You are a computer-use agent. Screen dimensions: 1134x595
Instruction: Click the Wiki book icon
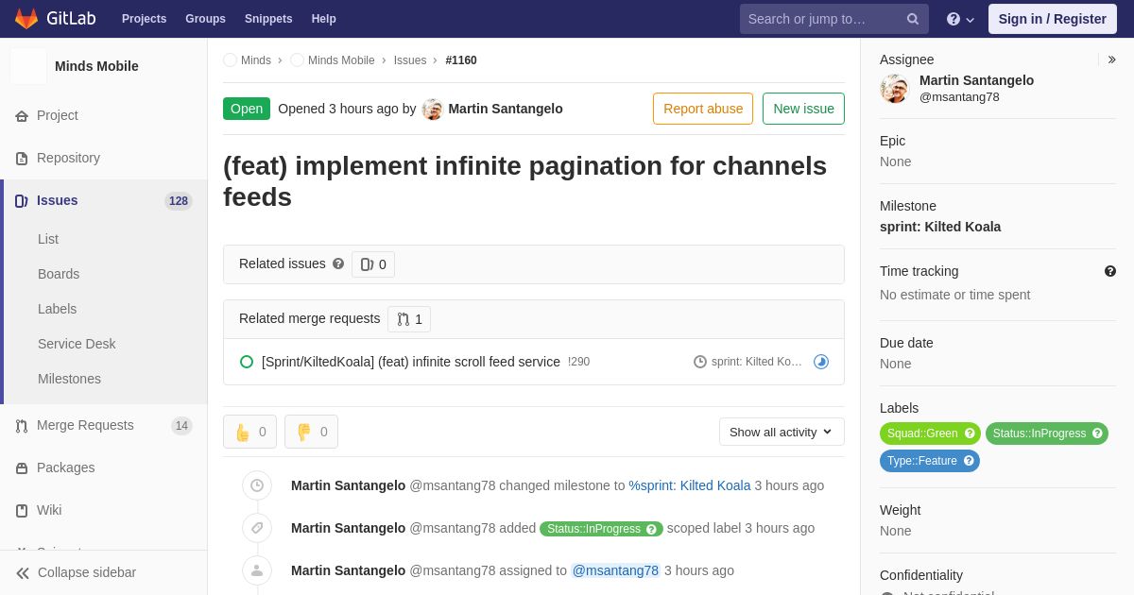(22, 511)
